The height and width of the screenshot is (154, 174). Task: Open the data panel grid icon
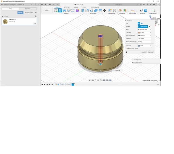[42, 5]
